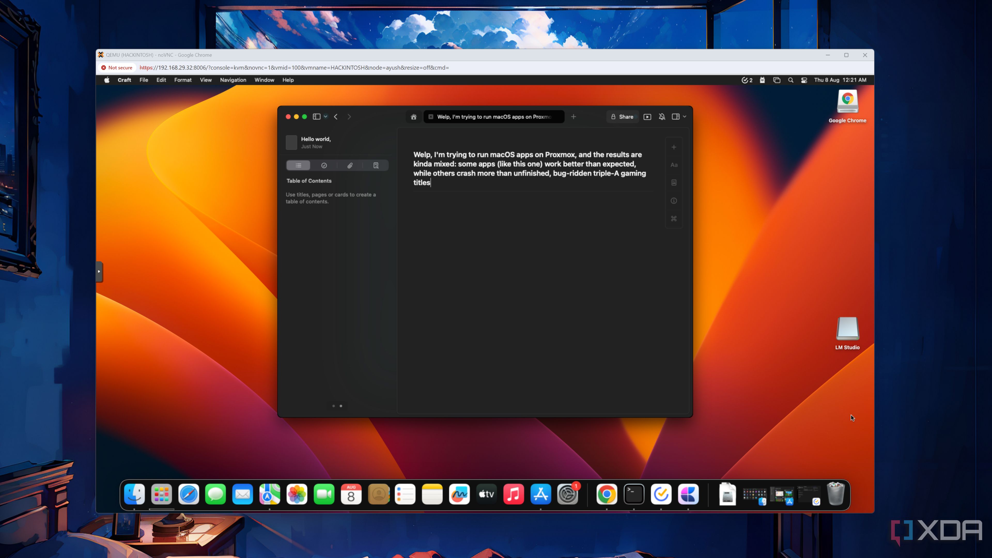
Task: Select the 'Welp, I'm trying to run macOS' tab
Action: (x=494, y=117)
